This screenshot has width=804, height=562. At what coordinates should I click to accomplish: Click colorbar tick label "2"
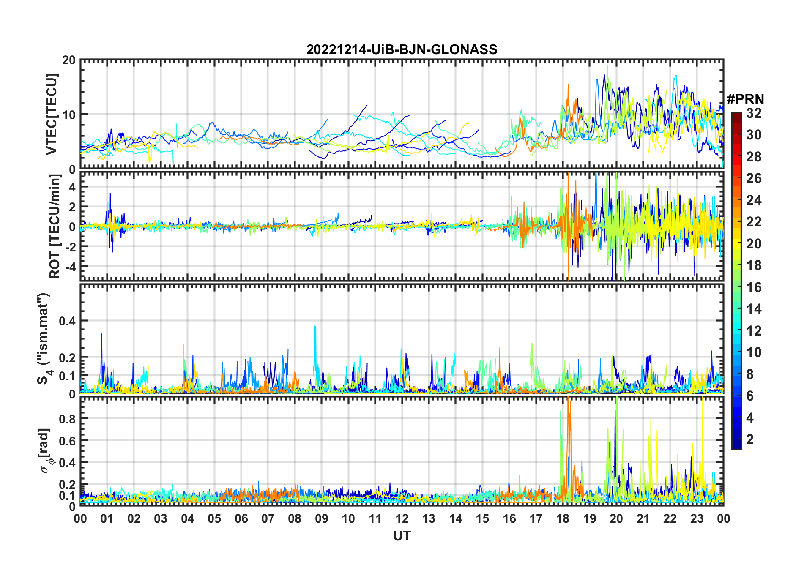coord(750,439)
